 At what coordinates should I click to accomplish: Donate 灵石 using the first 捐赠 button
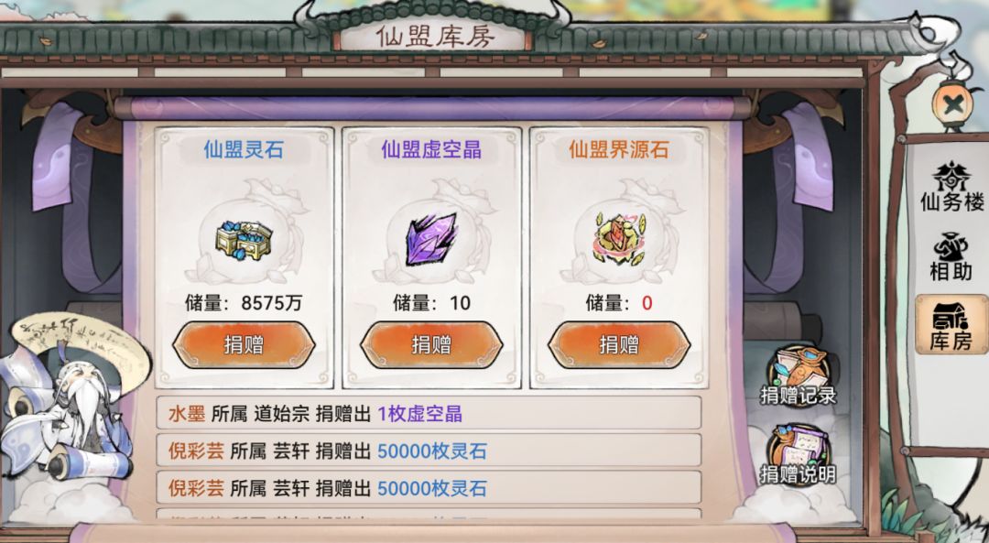click(x=245, y=345)
